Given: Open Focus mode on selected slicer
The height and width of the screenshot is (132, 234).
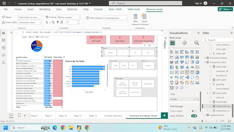Looking at the screenshot, I should pyautogui.click(x=150, y=45).
